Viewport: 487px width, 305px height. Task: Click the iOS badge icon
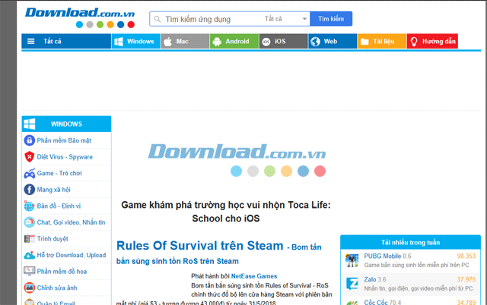(266, 42)
